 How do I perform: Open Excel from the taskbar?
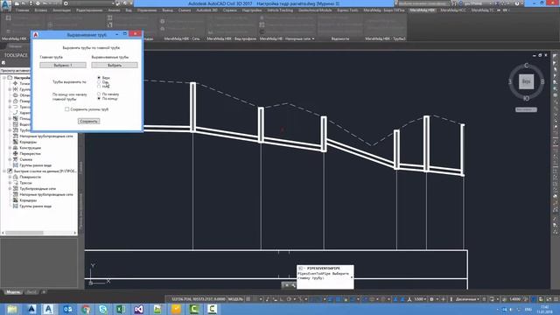pyautogui.click(x=121, y=309)
